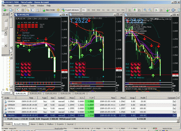Viewport: 181px width, 131px height.
Task: Click order icon for 3357813 row
Action: [x=5, y=108]
